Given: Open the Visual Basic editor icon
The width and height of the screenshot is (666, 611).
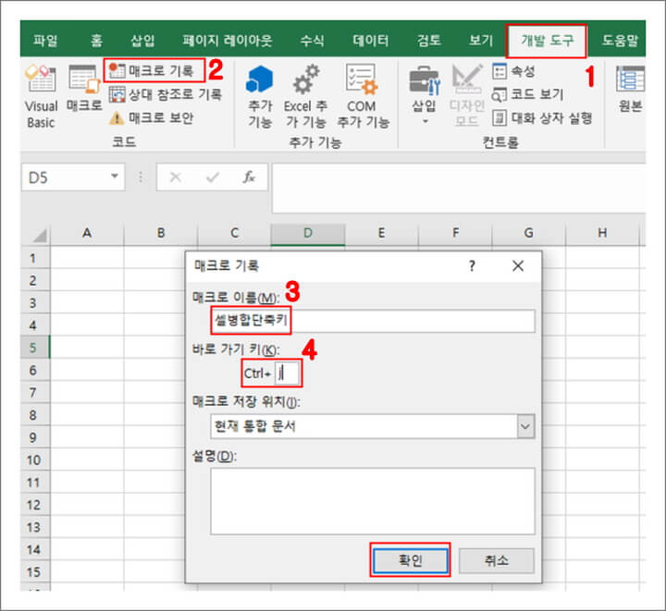Looking at the screenshot, I should tap(41, 97).
